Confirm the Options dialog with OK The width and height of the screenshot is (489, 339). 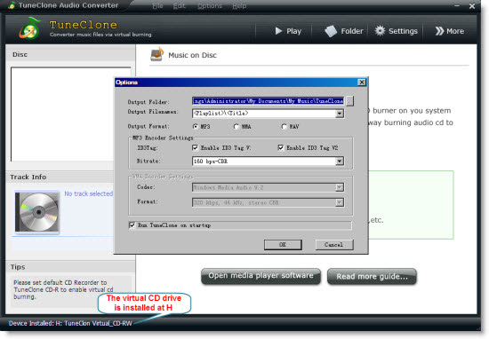(x=283, y=245)
